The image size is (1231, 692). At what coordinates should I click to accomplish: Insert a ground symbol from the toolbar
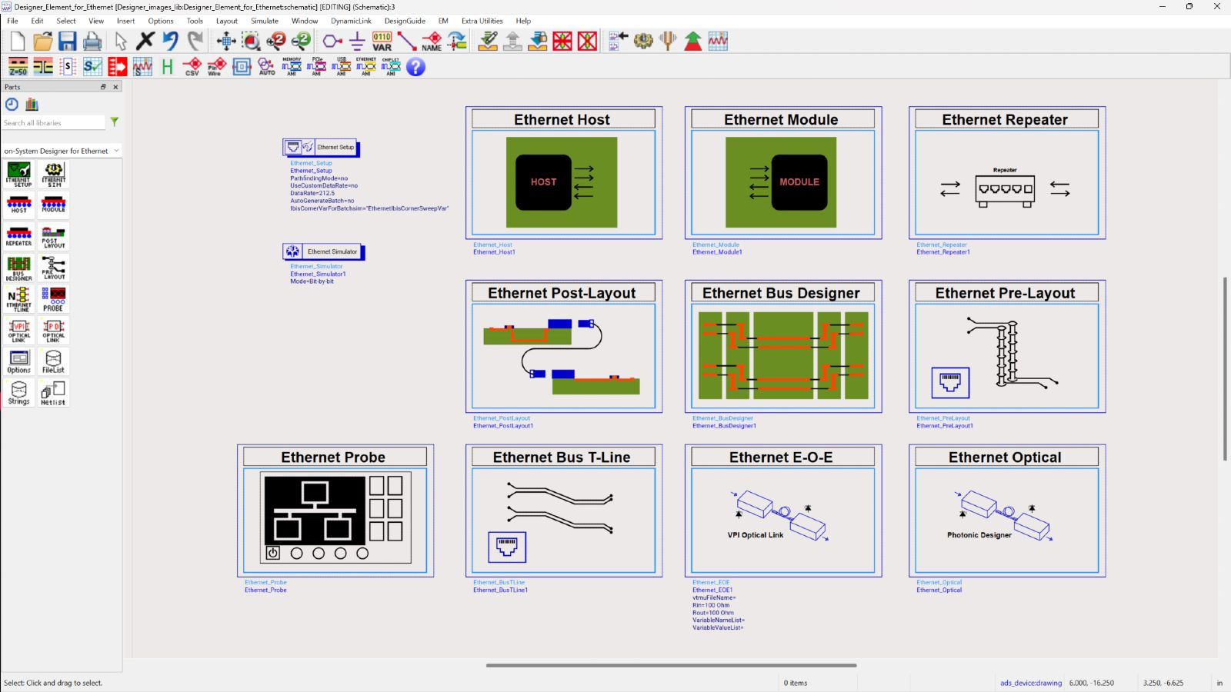click(x=357, y=41)
